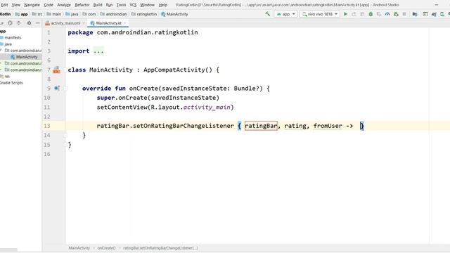The image size is (450, 253).
Task: Open the VCS menu
Action: (133, 5)
